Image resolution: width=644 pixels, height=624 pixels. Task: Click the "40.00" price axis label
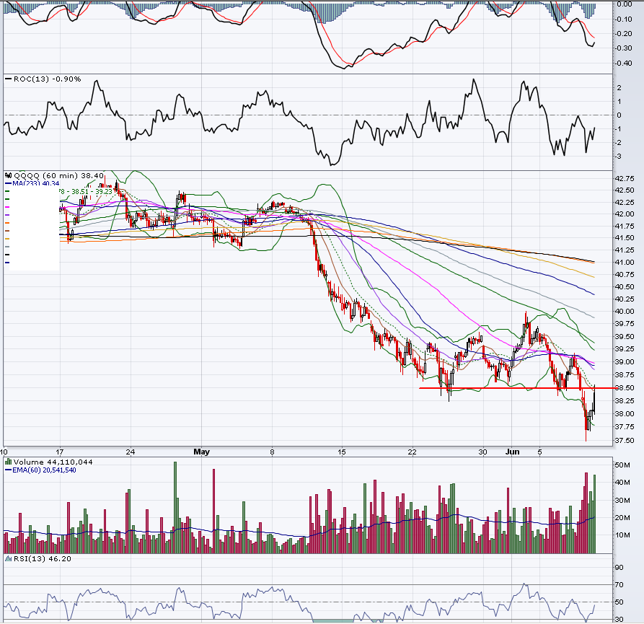(x=625, y=312)
